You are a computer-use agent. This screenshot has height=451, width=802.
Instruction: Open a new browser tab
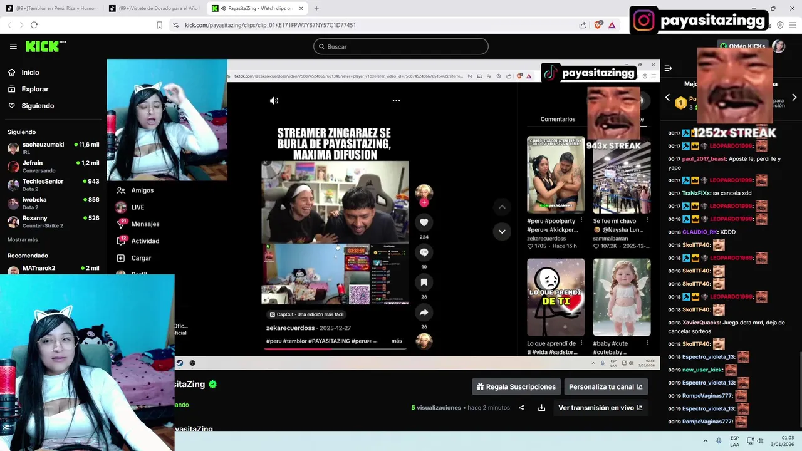click(x=316, y=8)
